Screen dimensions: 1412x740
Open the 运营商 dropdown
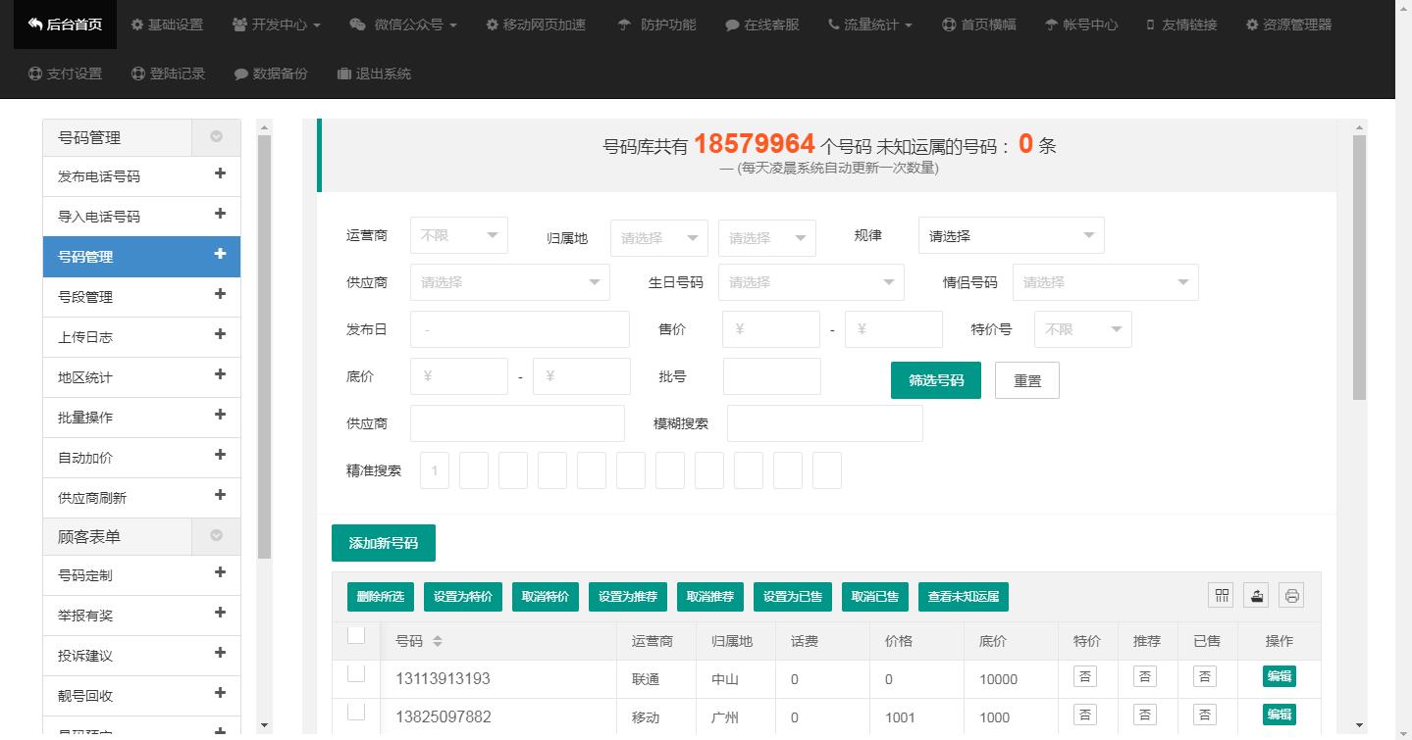tap(459, 235)
